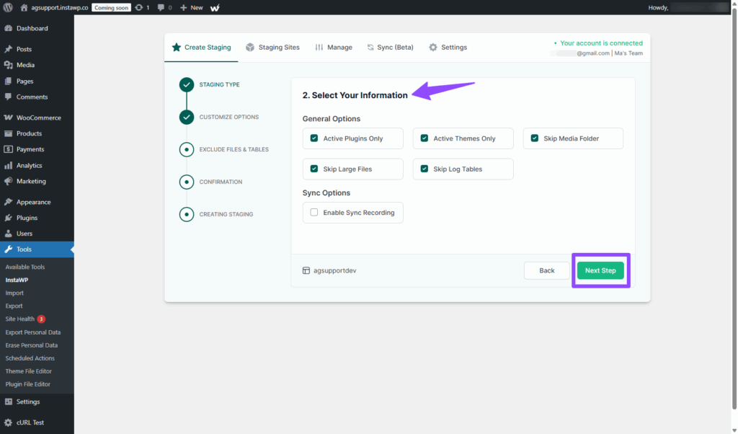Open the site home icon agsupport.instawp.co
Viewport: 738px width, 434px height.
[x=24, y=7]
